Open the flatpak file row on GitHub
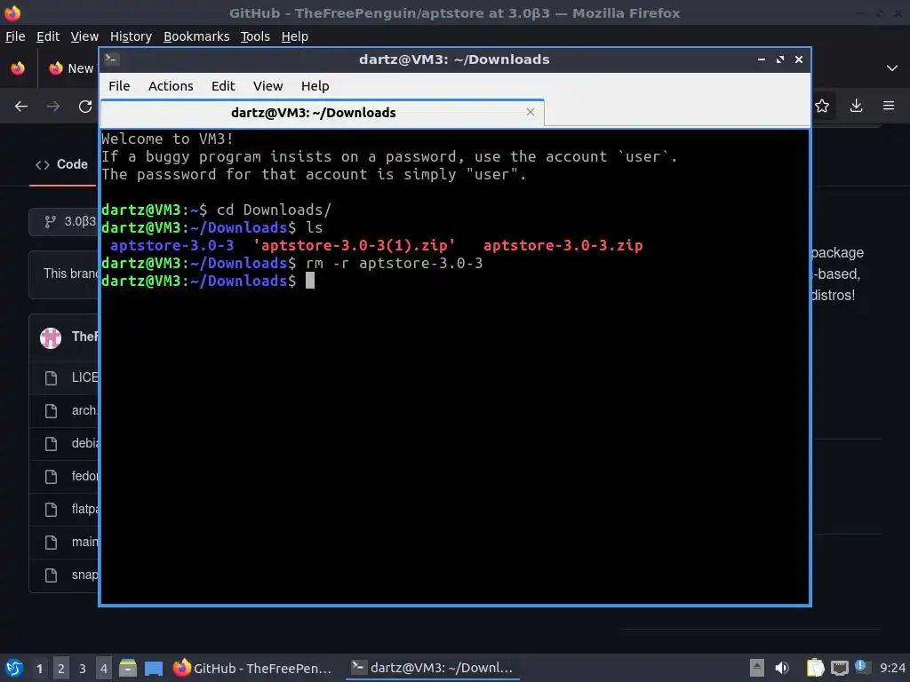This screenshot has width=910, height=682. click(64, 509)
